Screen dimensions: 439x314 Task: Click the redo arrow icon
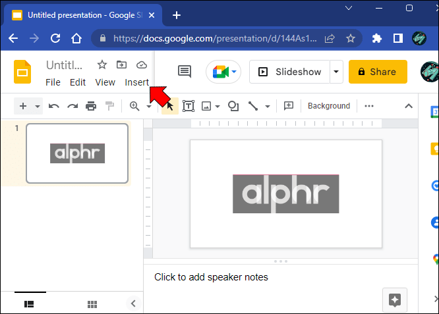click(x=73, y=106)
